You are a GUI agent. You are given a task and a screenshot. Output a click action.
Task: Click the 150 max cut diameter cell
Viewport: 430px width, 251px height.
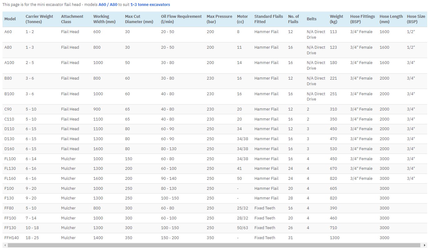[x=129, y=159]
